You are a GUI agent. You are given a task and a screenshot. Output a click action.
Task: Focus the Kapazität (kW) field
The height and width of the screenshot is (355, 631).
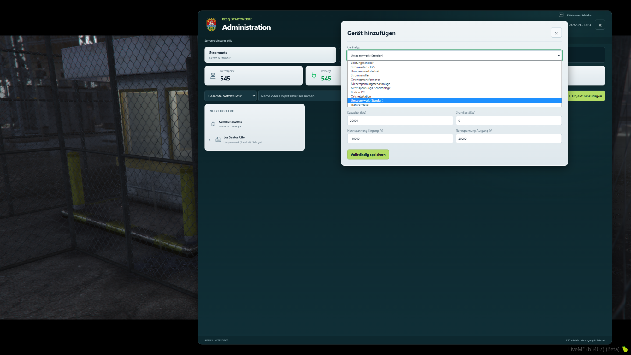[400, 121]
